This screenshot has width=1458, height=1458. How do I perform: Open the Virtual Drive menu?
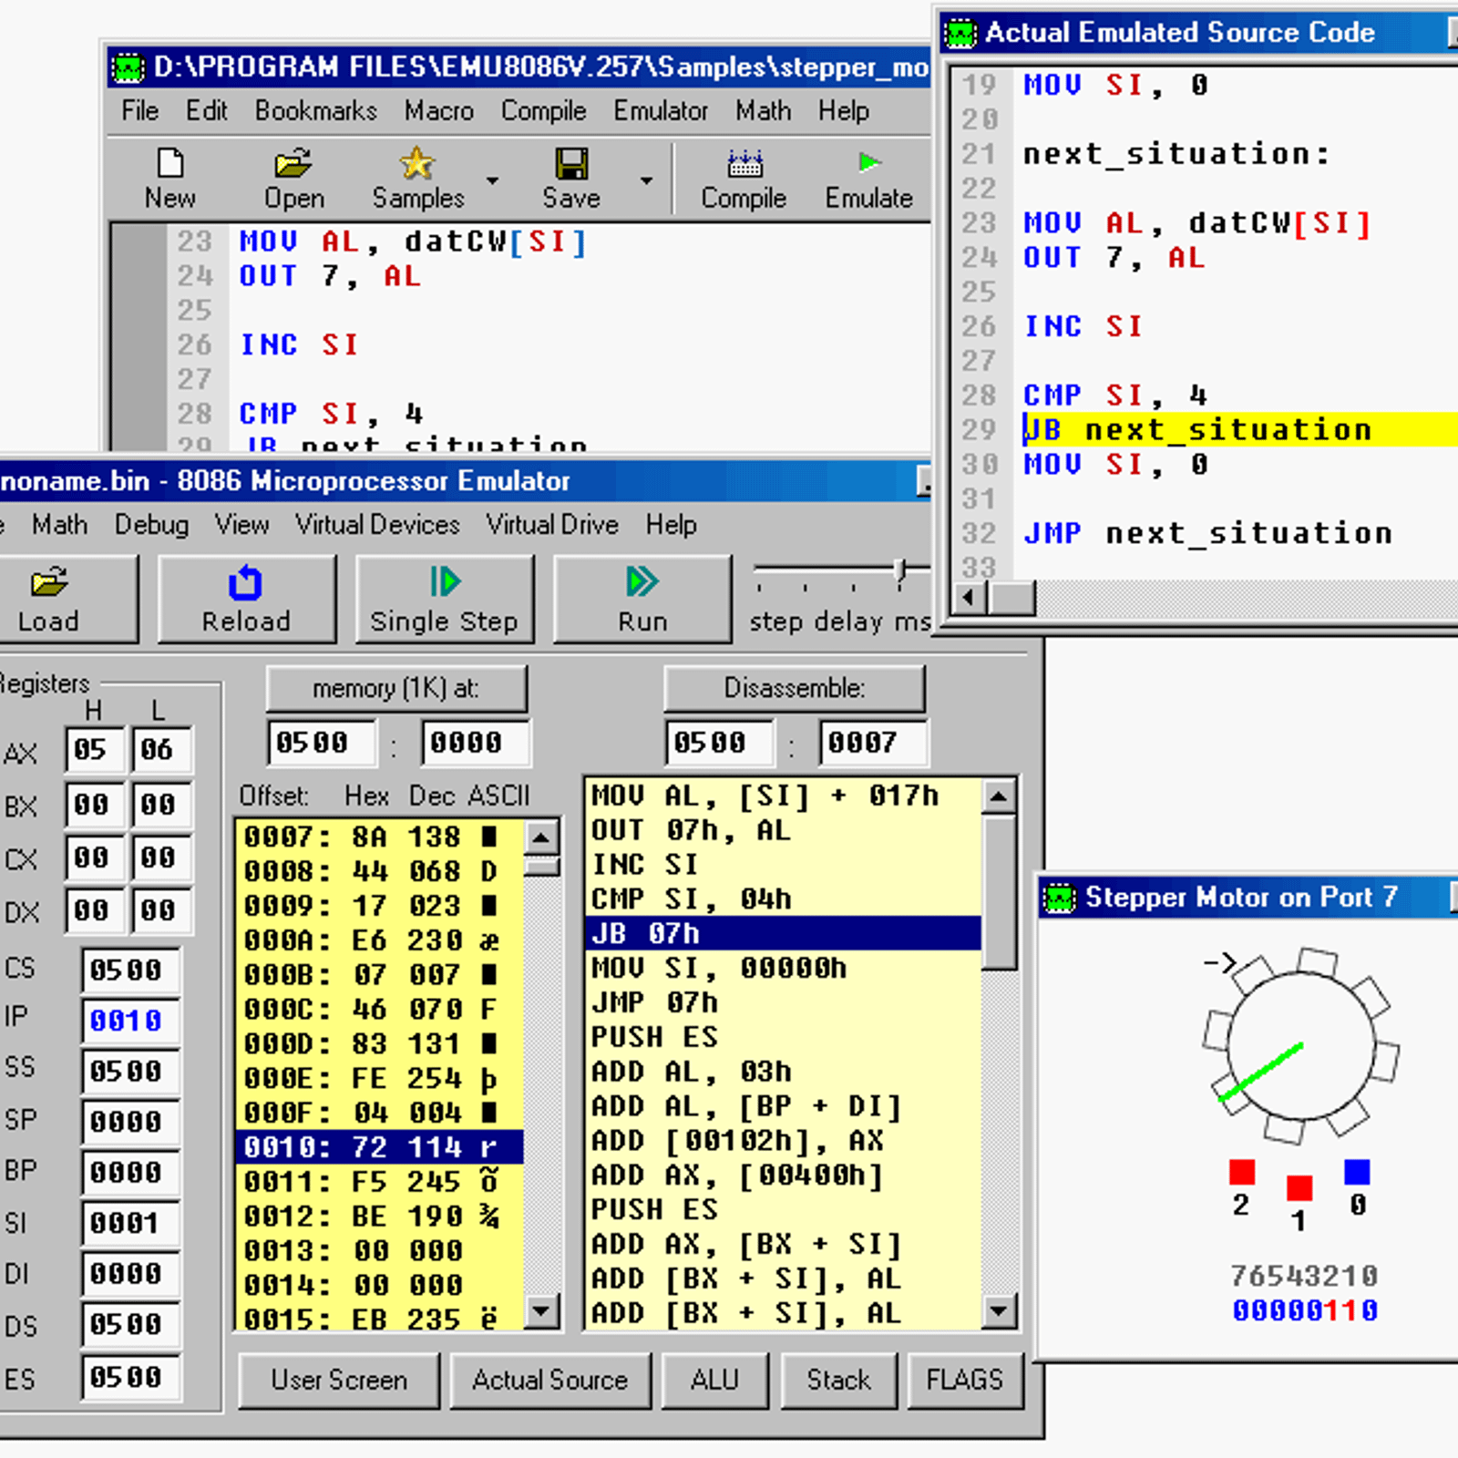pyautogui.click(x=552, y=525)
